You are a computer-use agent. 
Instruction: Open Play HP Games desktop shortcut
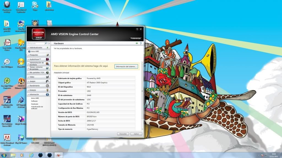point(21,139)
